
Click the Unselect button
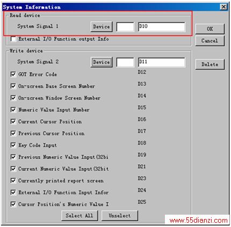[120, 216]
